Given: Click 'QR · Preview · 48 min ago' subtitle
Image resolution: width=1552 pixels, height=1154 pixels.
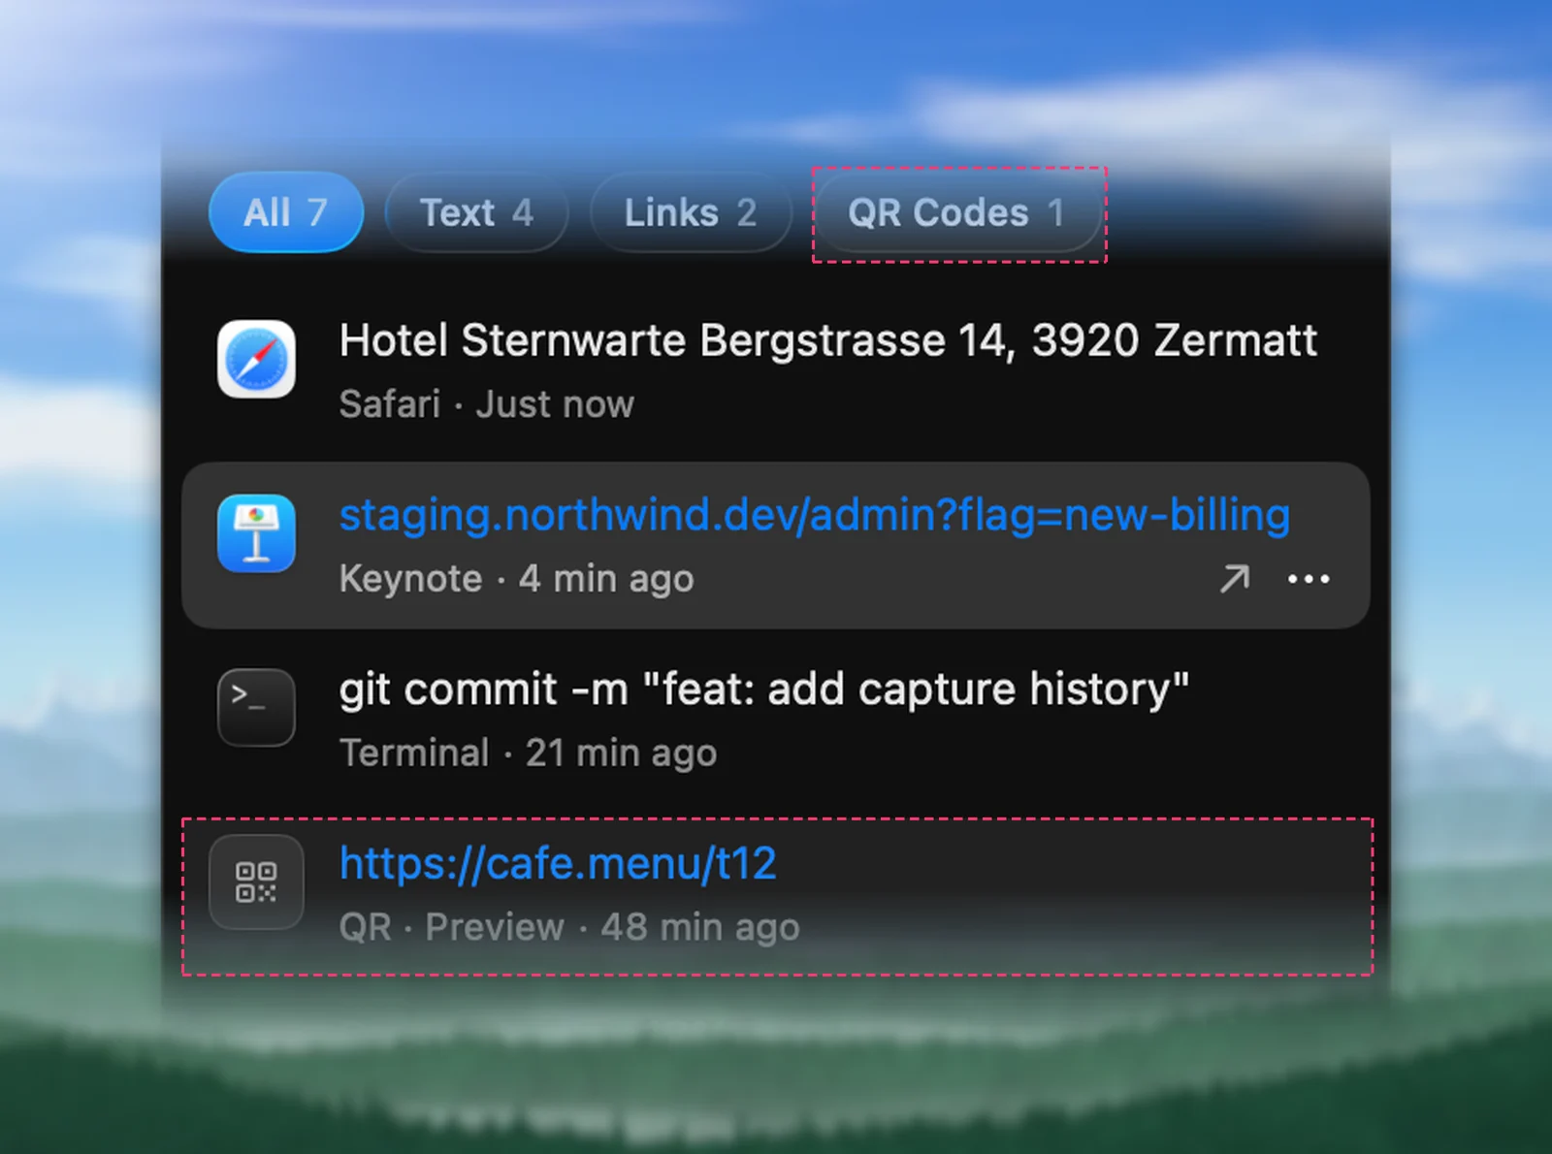Looking at the screenshot, I should (569, 927).
